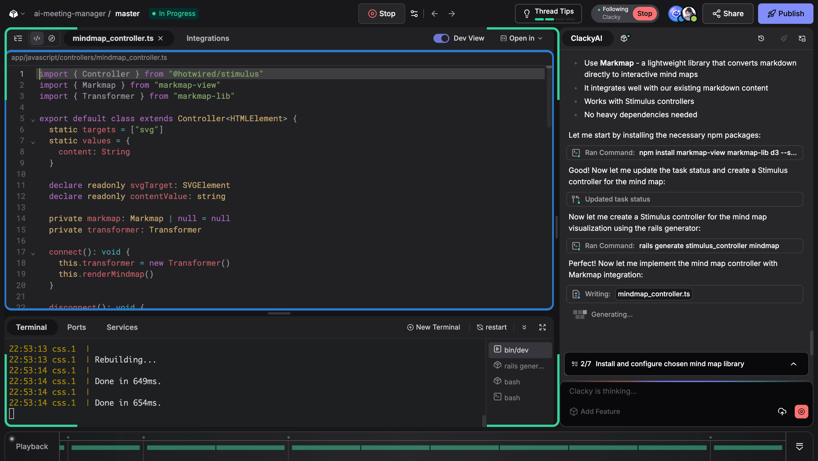Toggle the Dev View switch
The height and width of the screenshot is (461, 818).
click(441, 38)
